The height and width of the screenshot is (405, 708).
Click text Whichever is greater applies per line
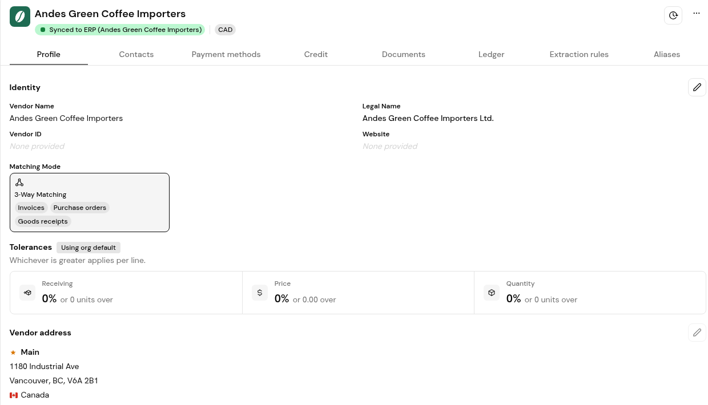coord(78,260)
